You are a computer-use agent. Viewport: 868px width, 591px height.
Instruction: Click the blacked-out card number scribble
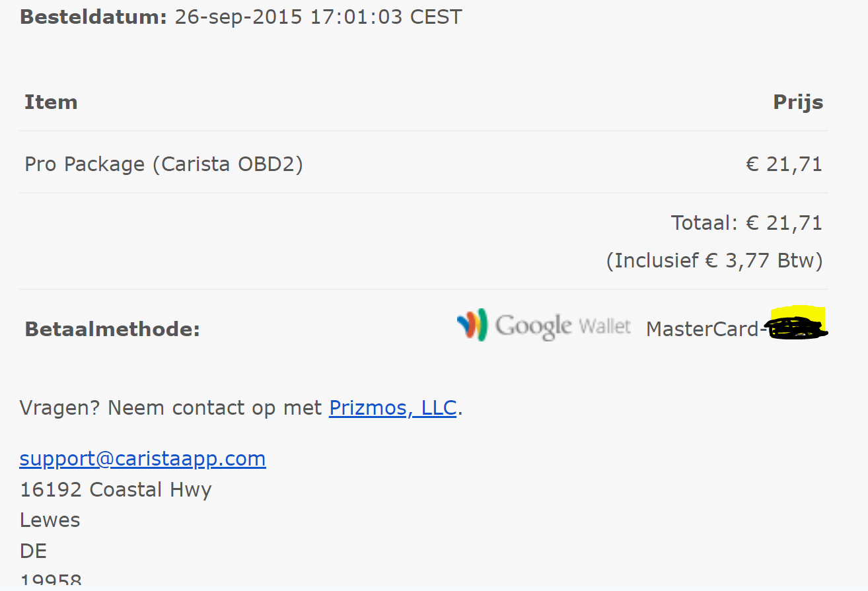coord(794,329)
